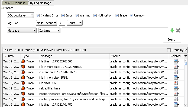Uncheck the Incident Error checkbox
The height and width of the screenshot is (107, 188).
click(x=38, y=16)
